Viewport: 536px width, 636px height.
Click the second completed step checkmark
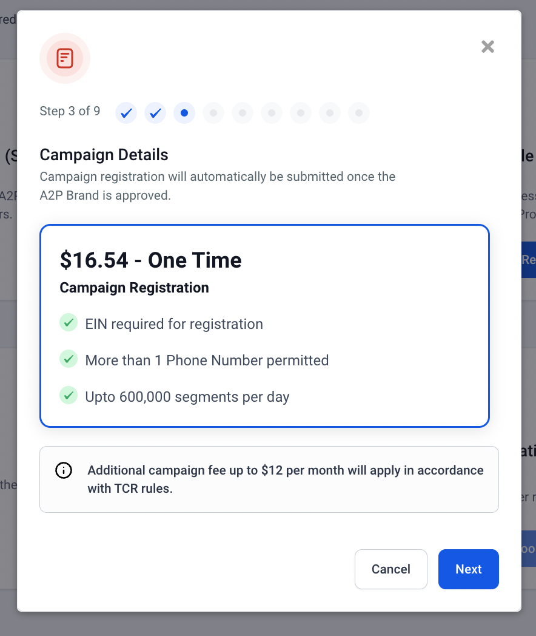pos(155,113)
